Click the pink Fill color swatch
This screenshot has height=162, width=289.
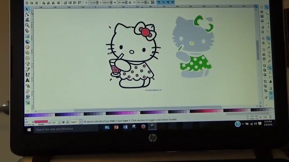(41, 121)
